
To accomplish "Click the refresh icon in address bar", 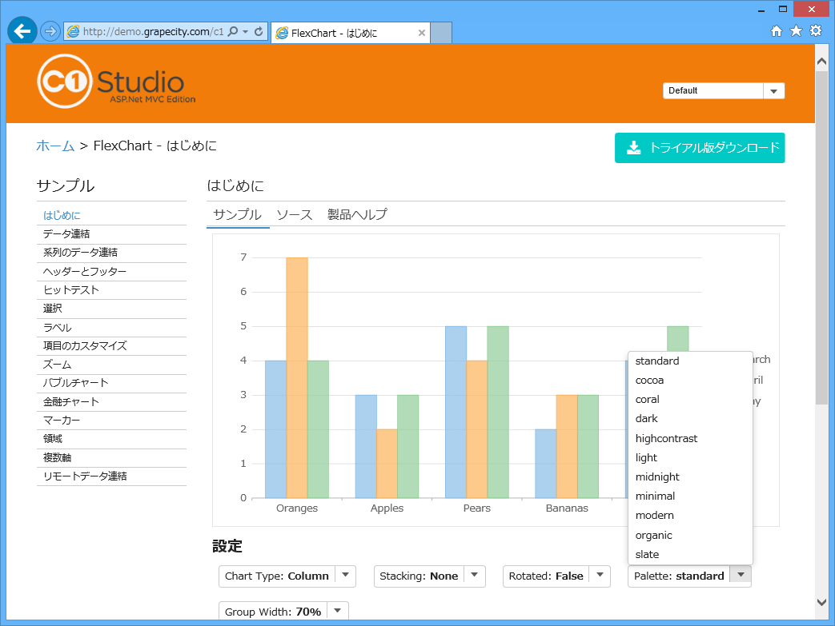I will [259, 32].
